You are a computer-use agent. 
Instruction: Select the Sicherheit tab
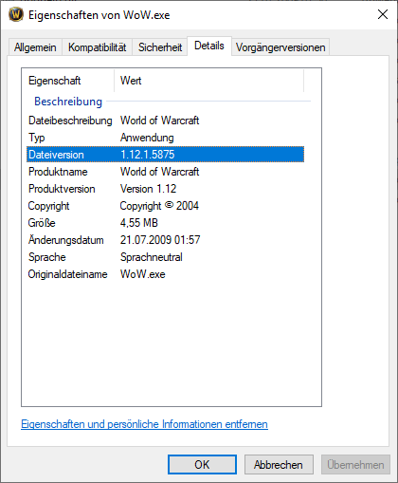pos(160,47)
